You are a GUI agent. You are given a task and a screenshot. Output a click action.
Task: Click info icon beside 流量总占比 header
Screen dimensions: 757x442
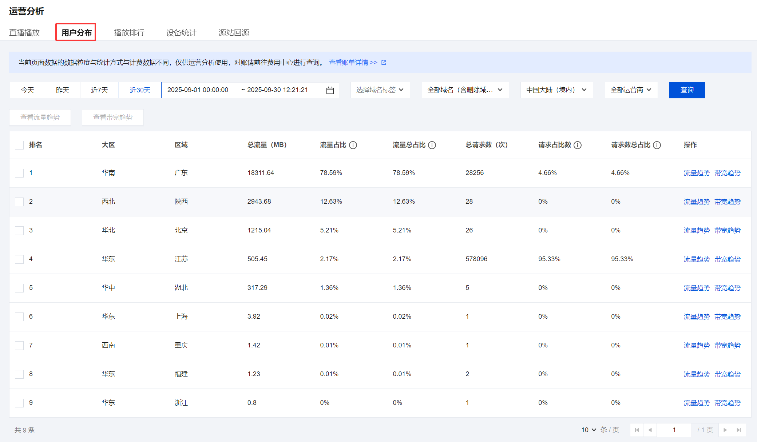coord(432,145)
